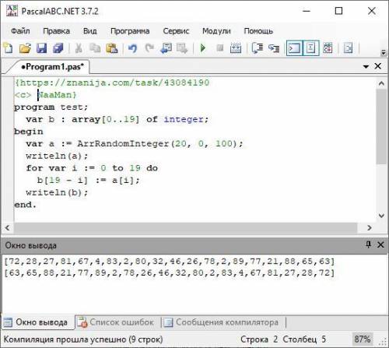The width and height of the screenshot is (389, 348).
Task: Expand the open documents list dropdown arrow
Action: coord(366,67)
